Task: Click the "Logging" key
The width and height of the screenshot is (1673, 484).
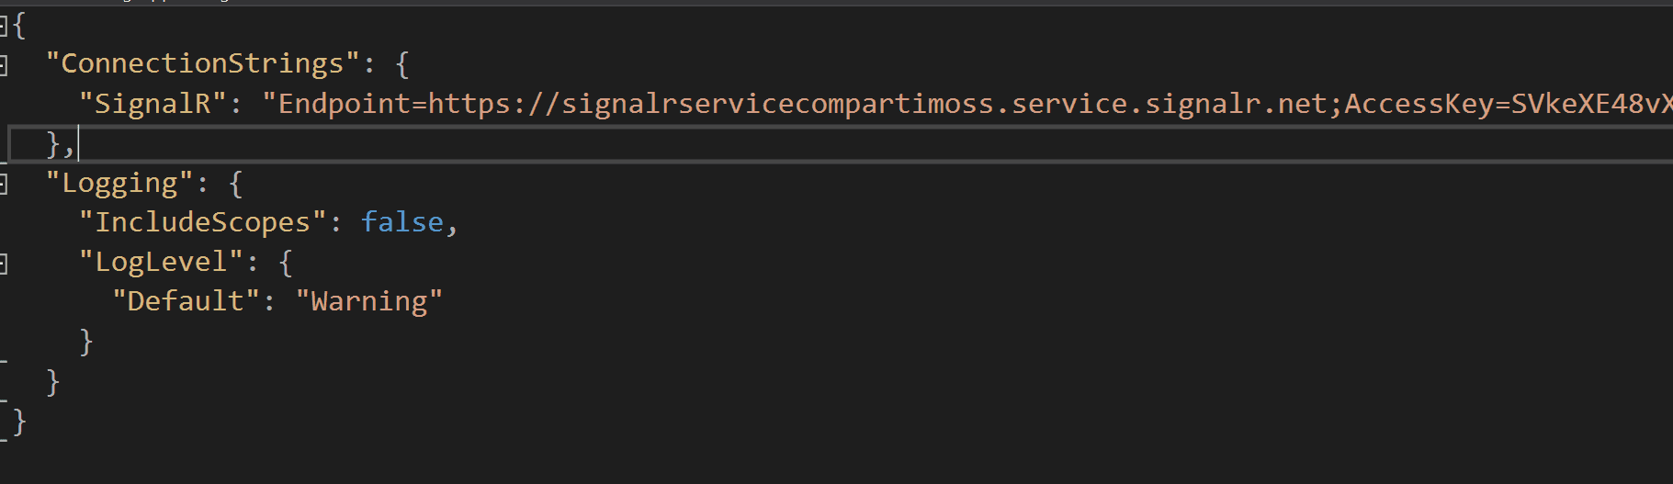Action: click(x=119, y=184)
